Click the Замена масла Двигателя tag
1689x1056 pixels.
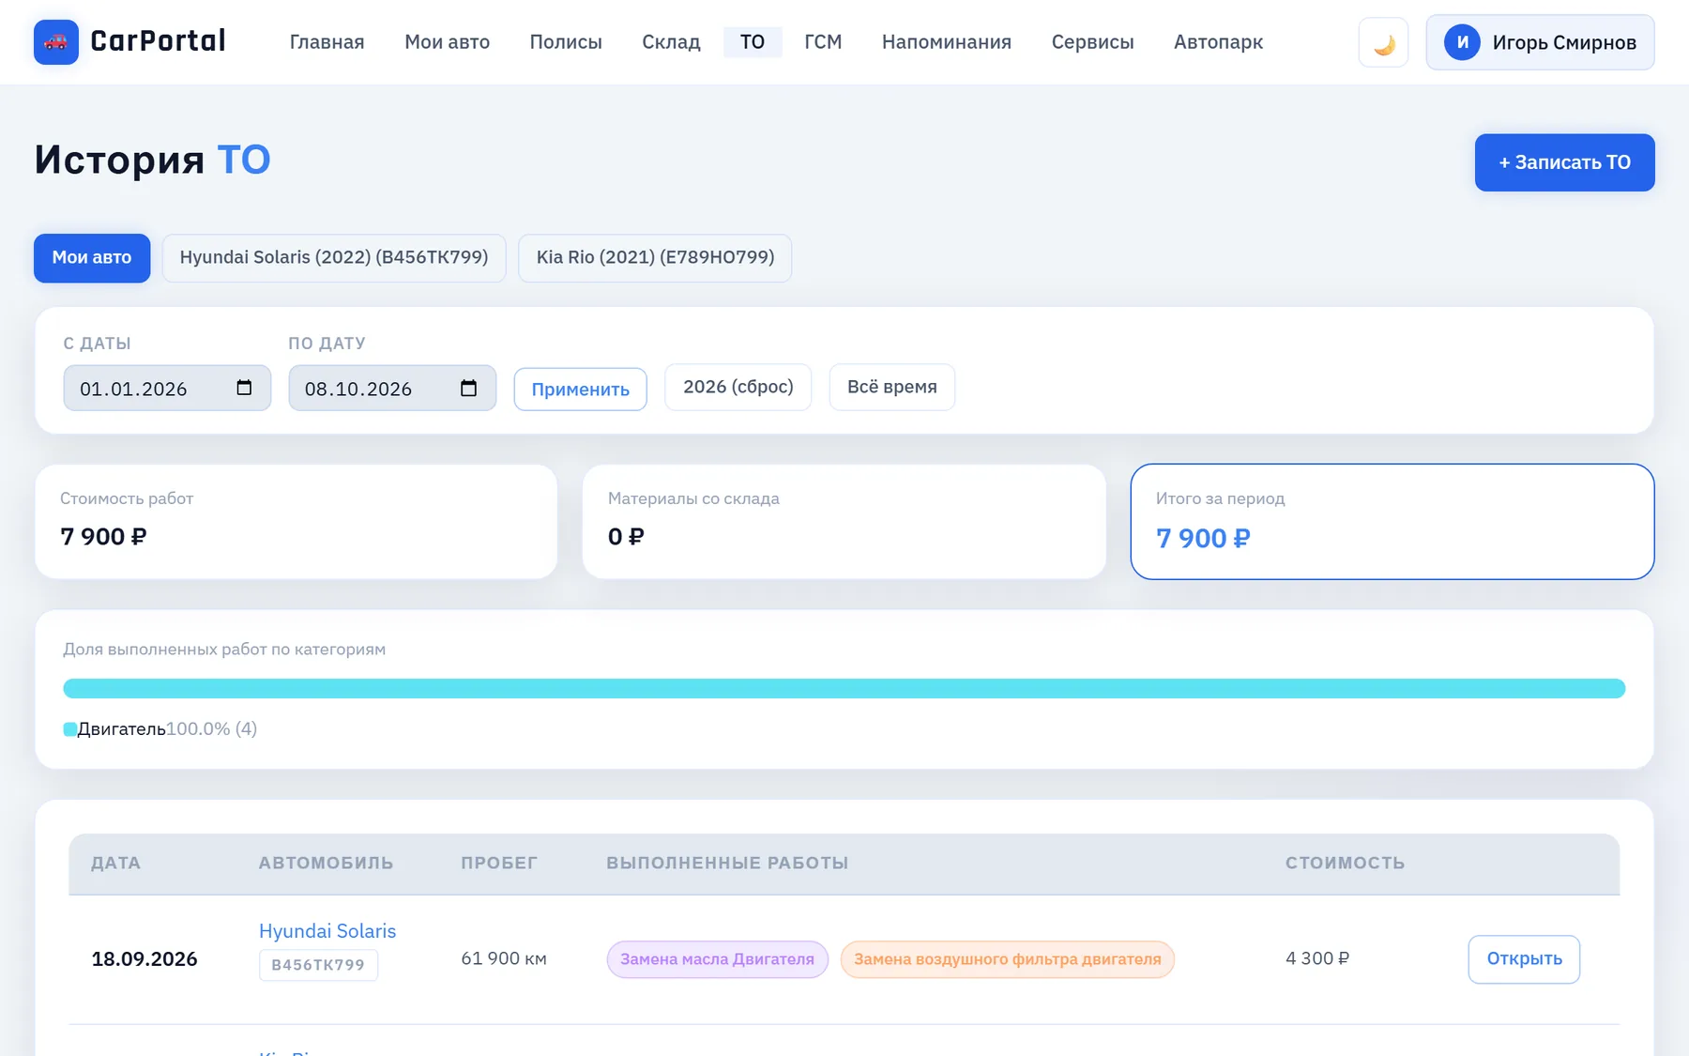click(x=717, y=959)
